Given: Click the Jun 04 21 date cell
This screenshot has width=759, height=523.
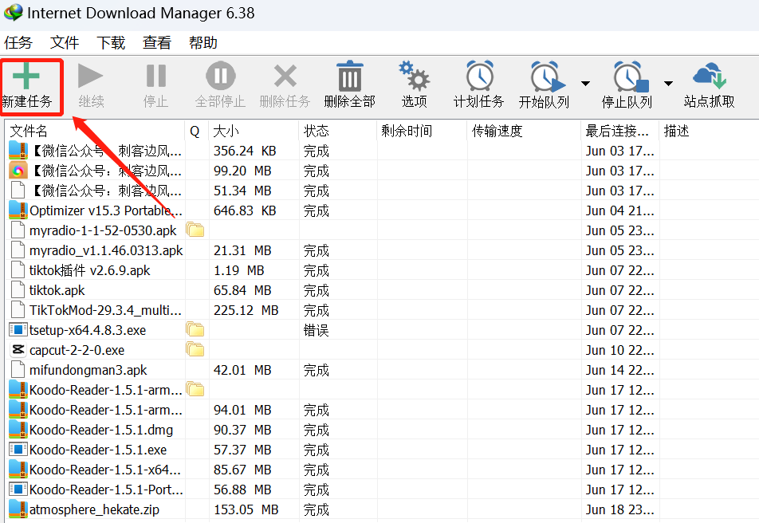Looking at the screenshot, I should (x=619, y=210).
